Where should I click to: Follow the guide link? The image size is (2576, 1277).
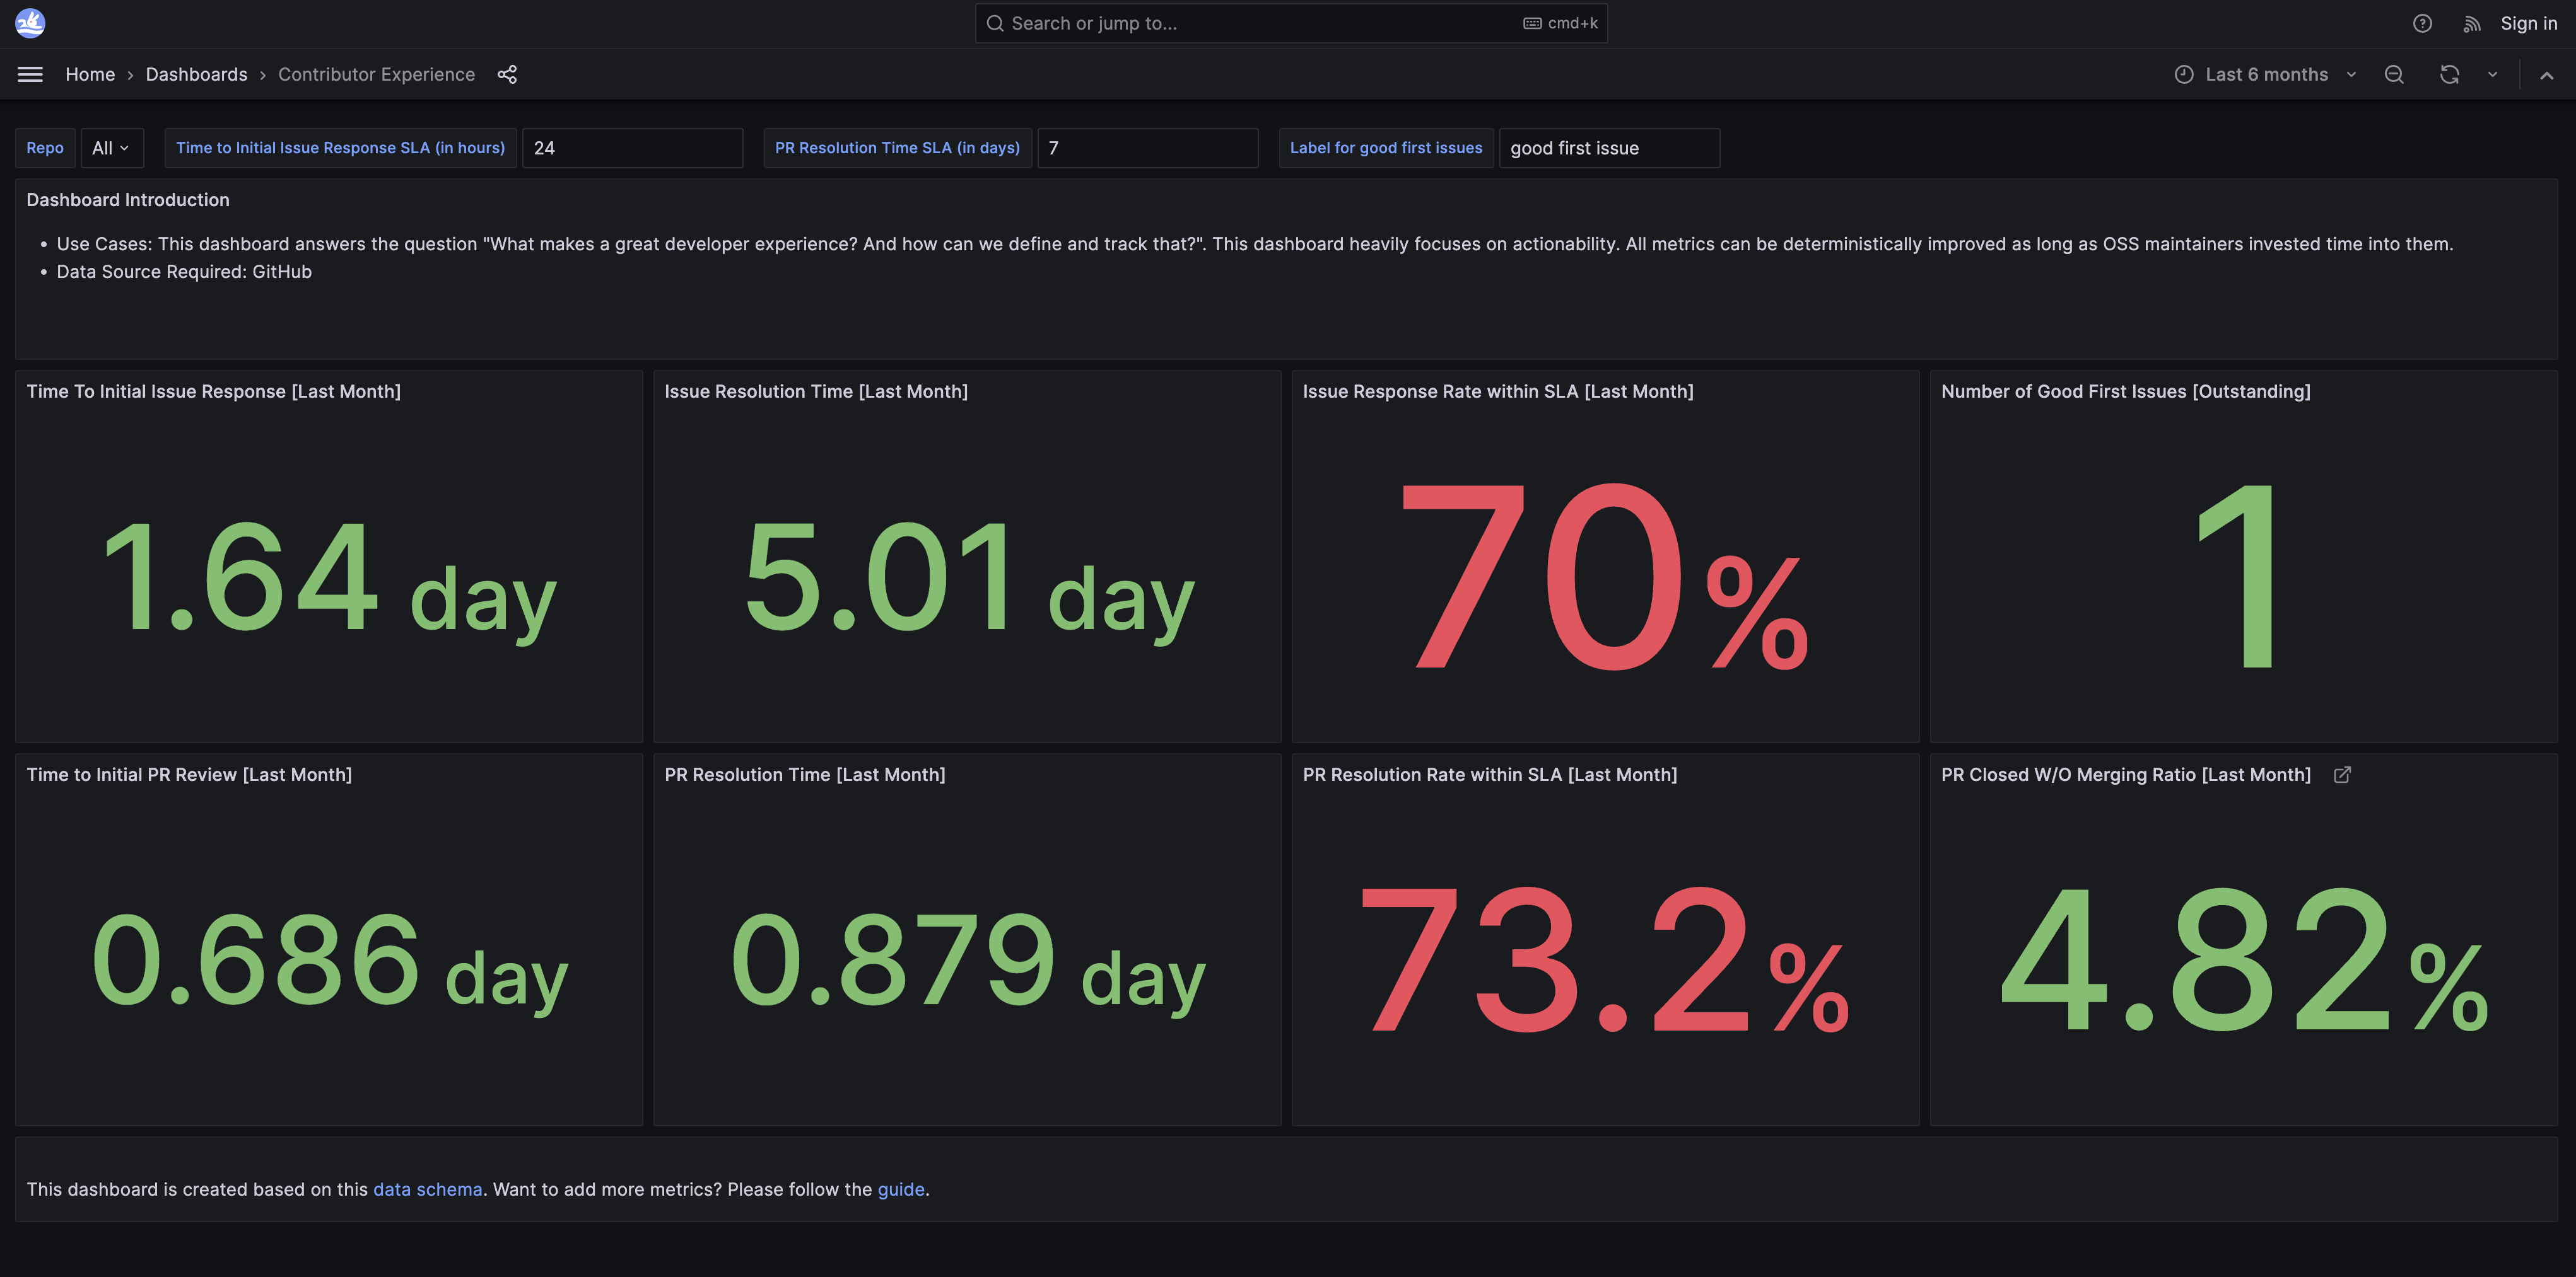point(900,1189)
